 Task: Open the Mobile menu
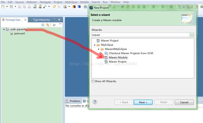point(84,2)
